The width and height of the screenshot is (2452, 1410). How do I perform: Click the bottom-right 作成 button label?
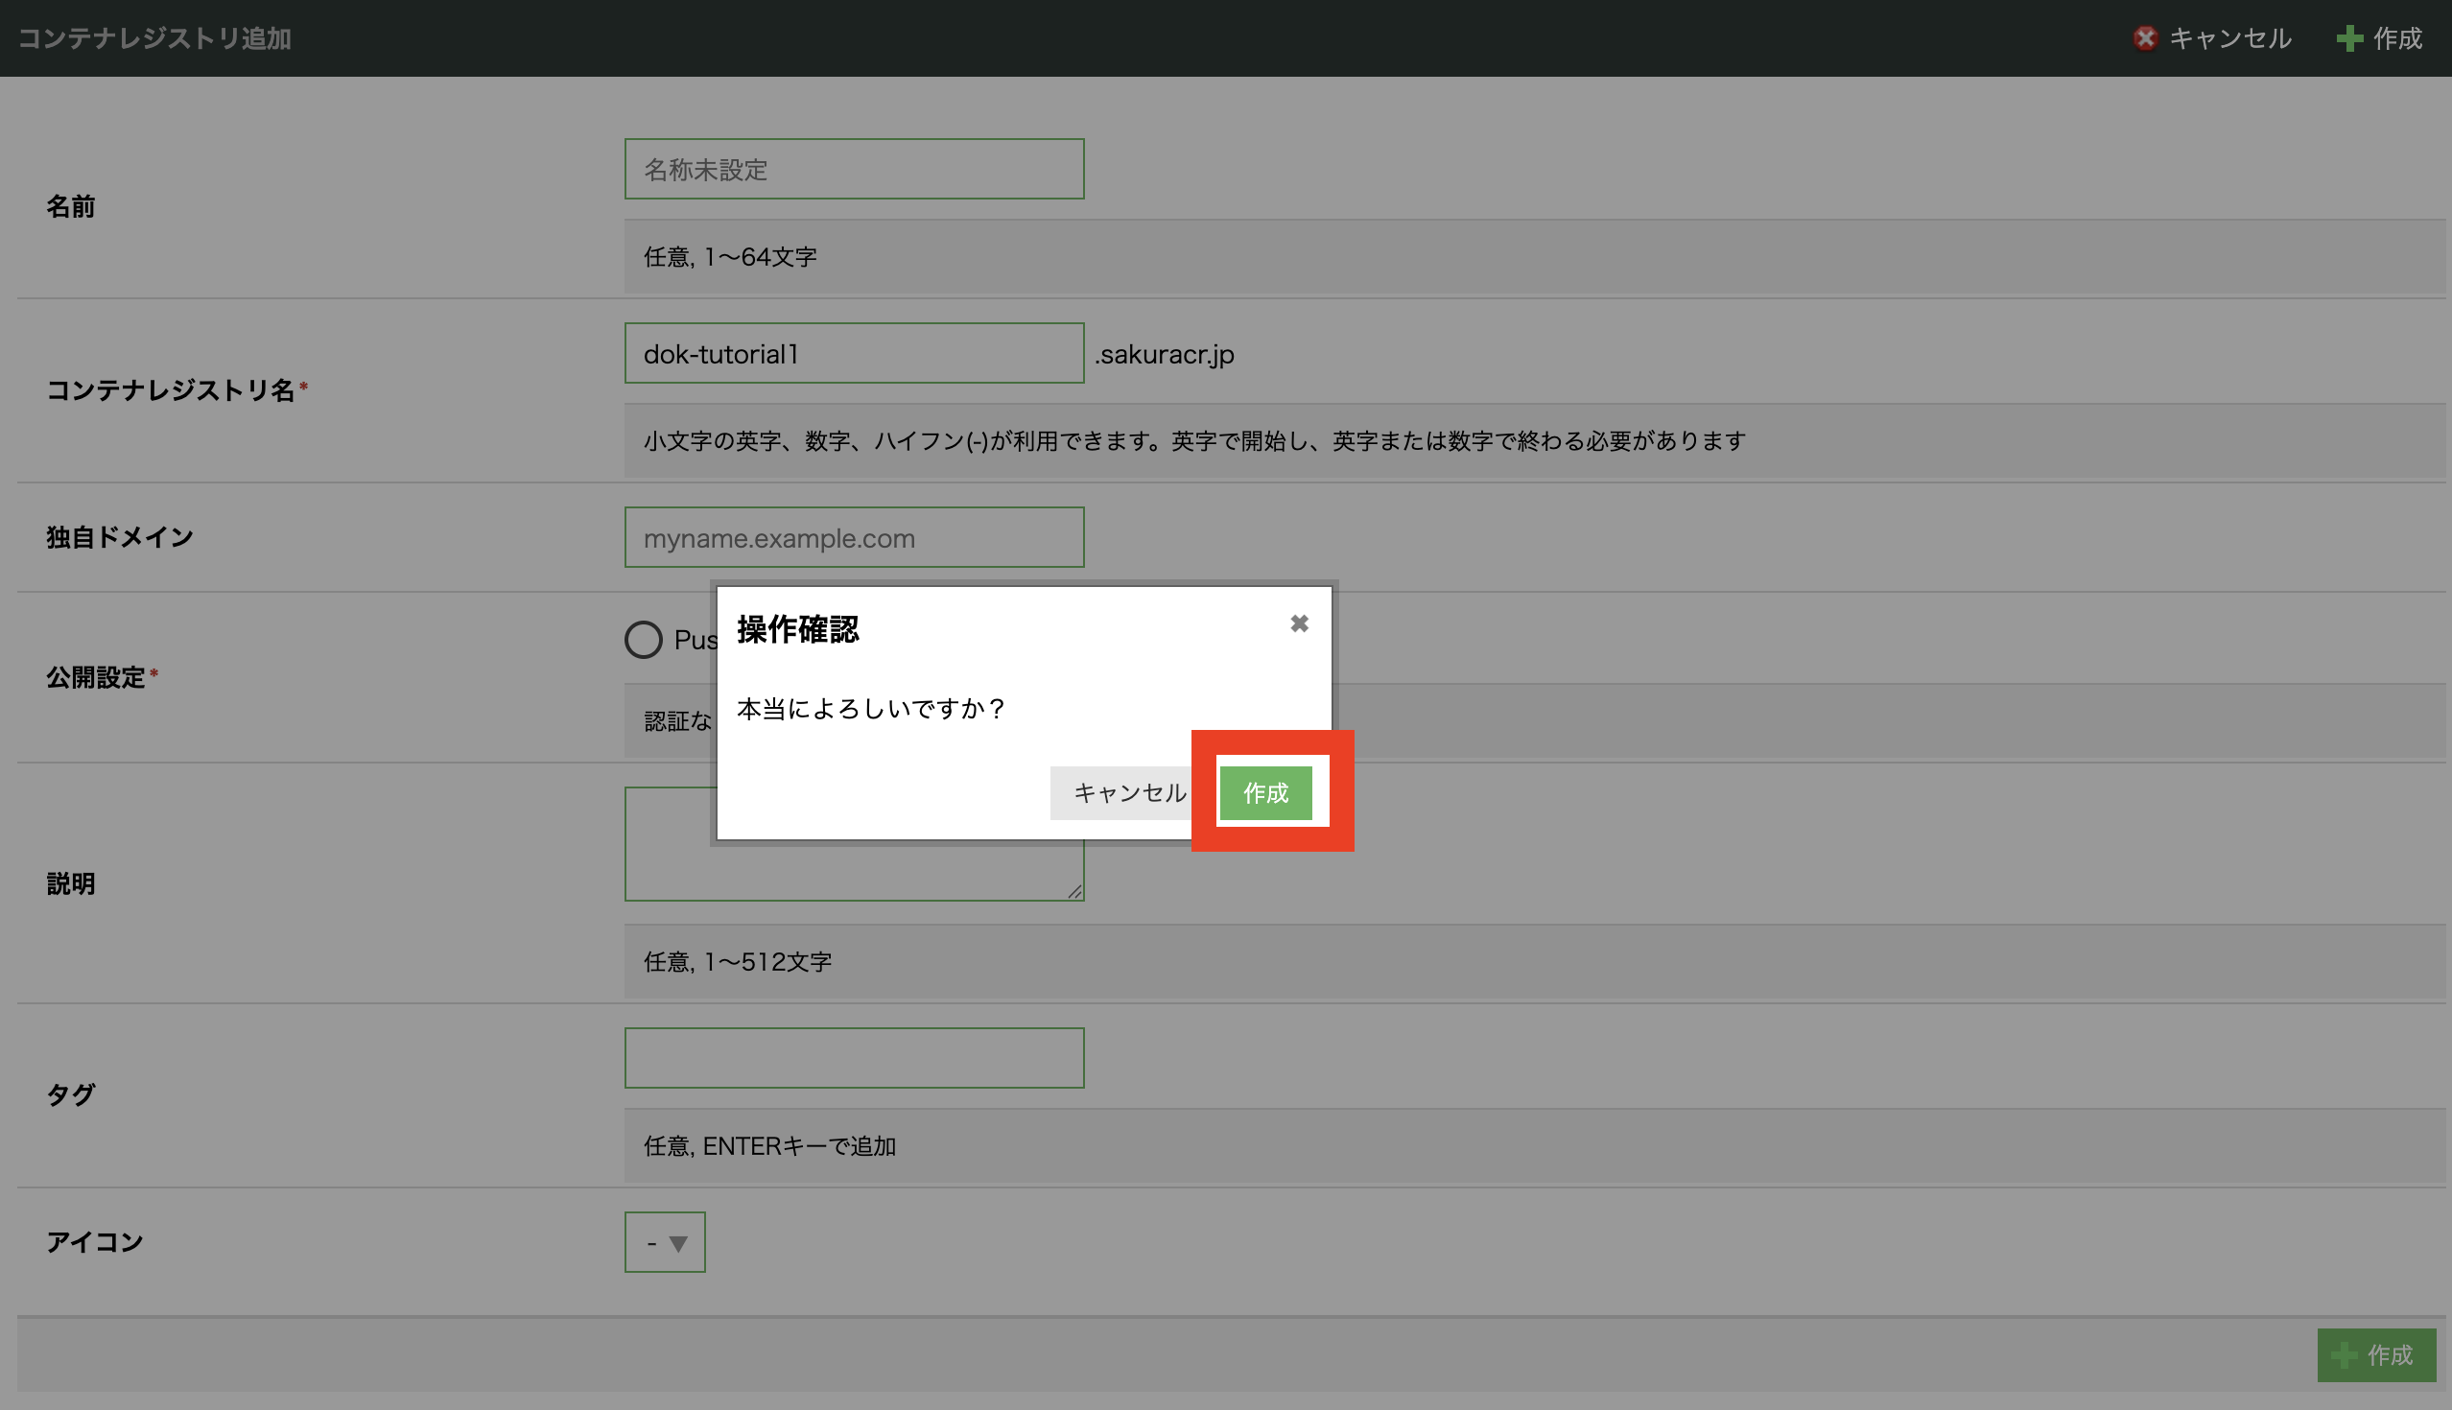click(x=2390, y=1354)
